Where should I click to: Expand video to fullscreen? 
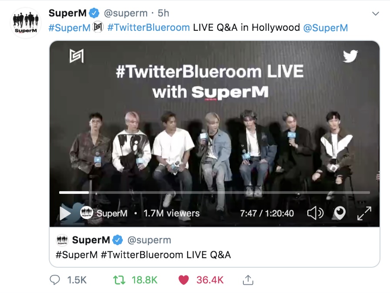(364, 213)
